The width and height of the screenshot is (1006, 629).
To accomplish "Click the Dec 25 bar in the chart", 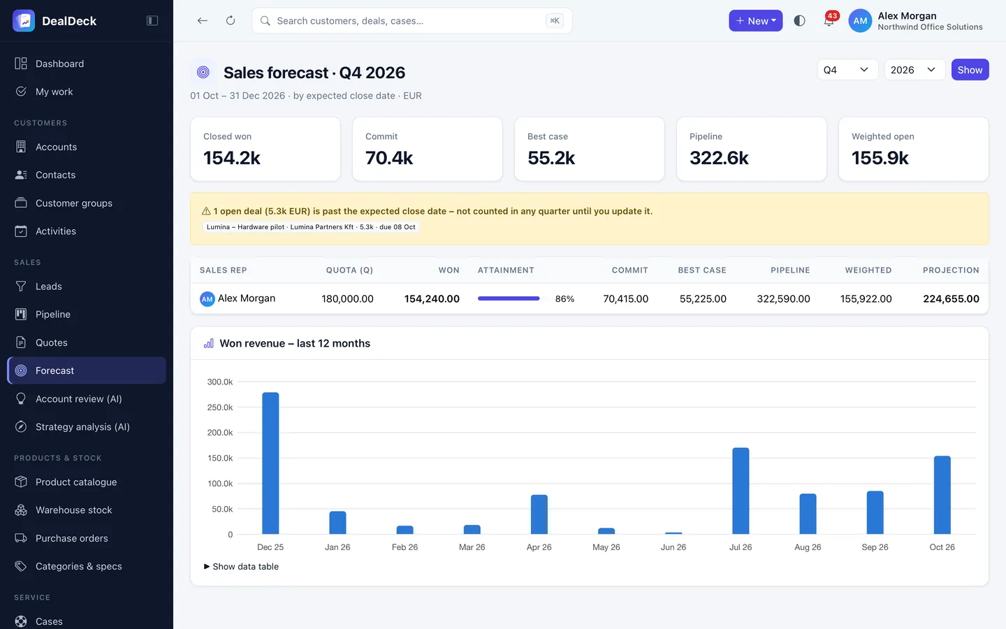I will point(270,463).
